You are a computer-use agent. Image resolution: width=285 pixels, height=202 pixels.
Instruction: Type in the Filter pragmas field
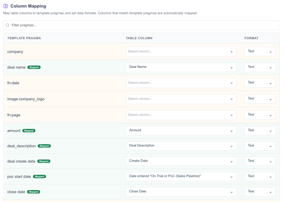point(142,25)
